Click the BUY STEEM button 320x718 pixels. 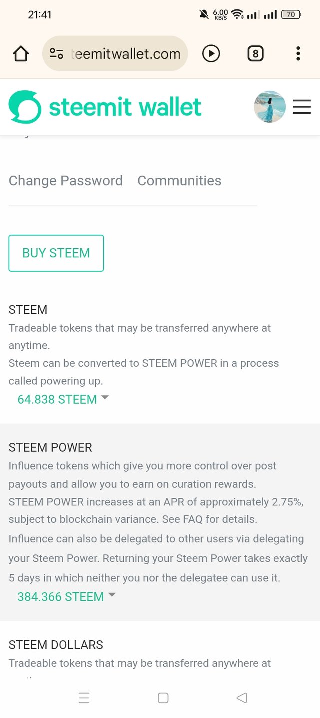click(x=56, y=253)
